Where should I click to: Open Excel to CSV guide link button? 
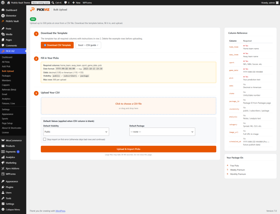pyautogui.click(x=88, y=45)
